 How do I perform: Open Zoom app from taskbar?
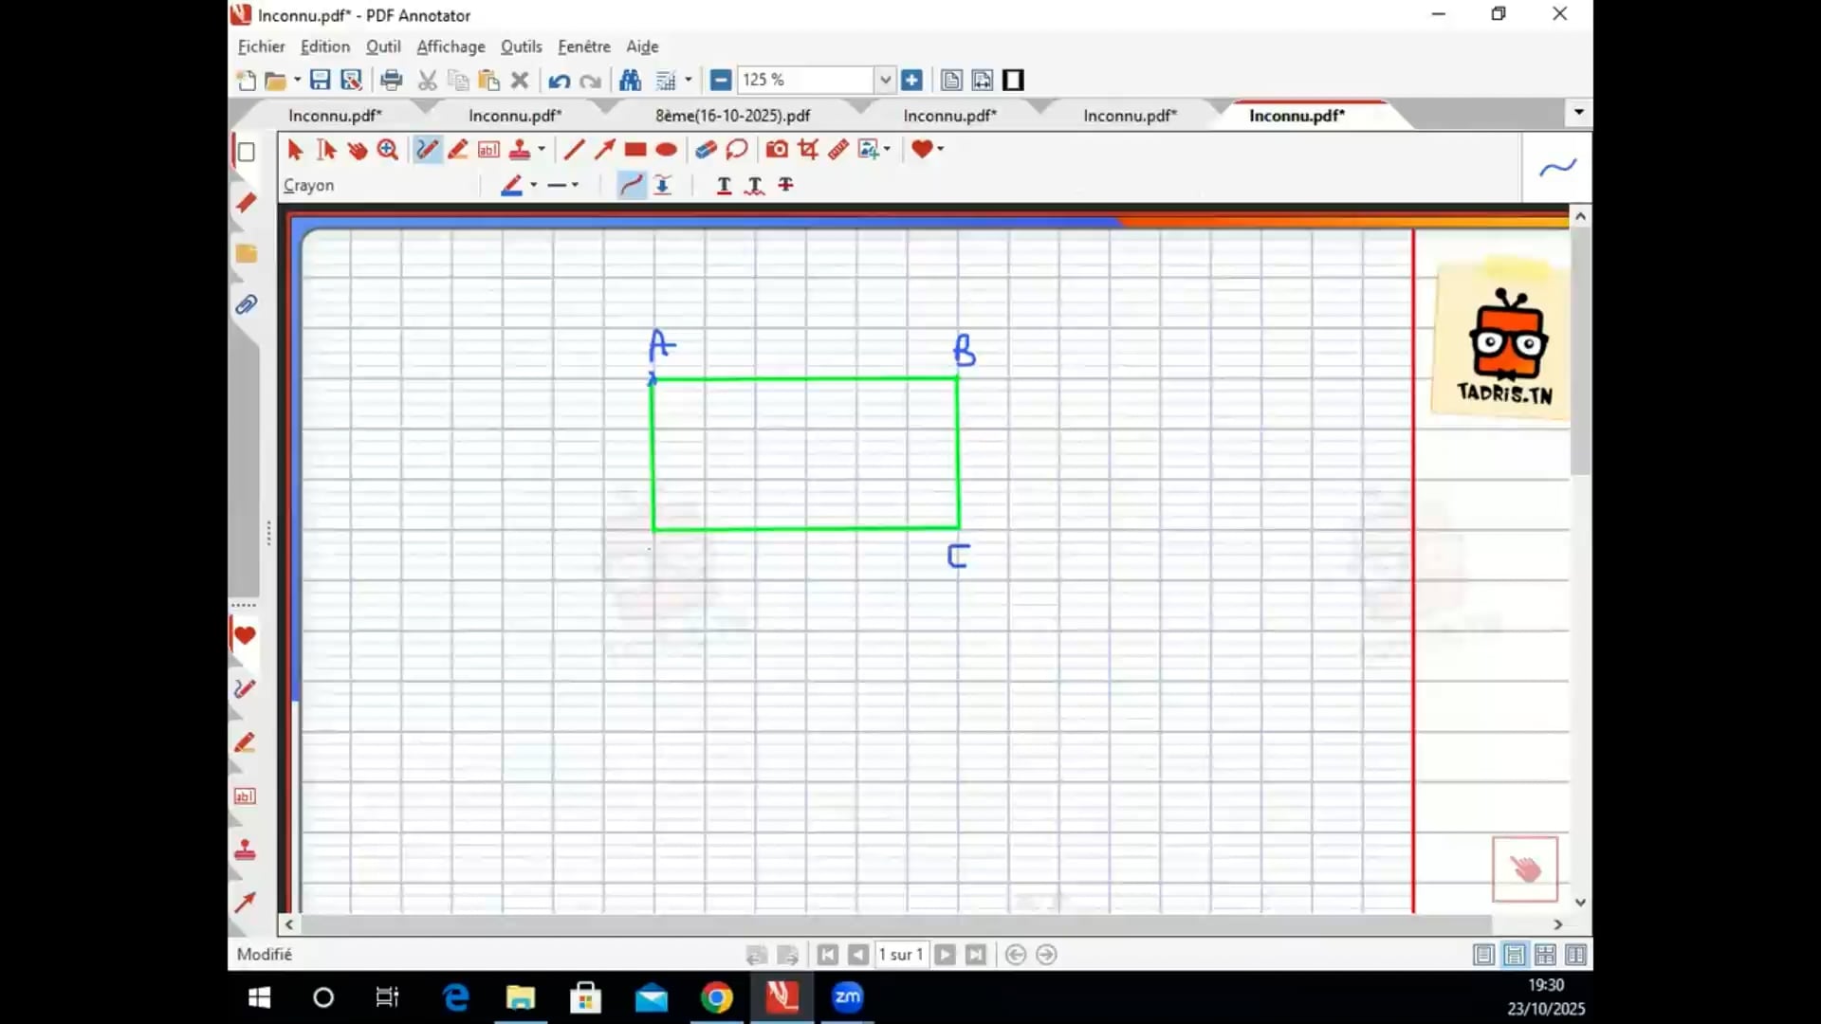(847, 997)
